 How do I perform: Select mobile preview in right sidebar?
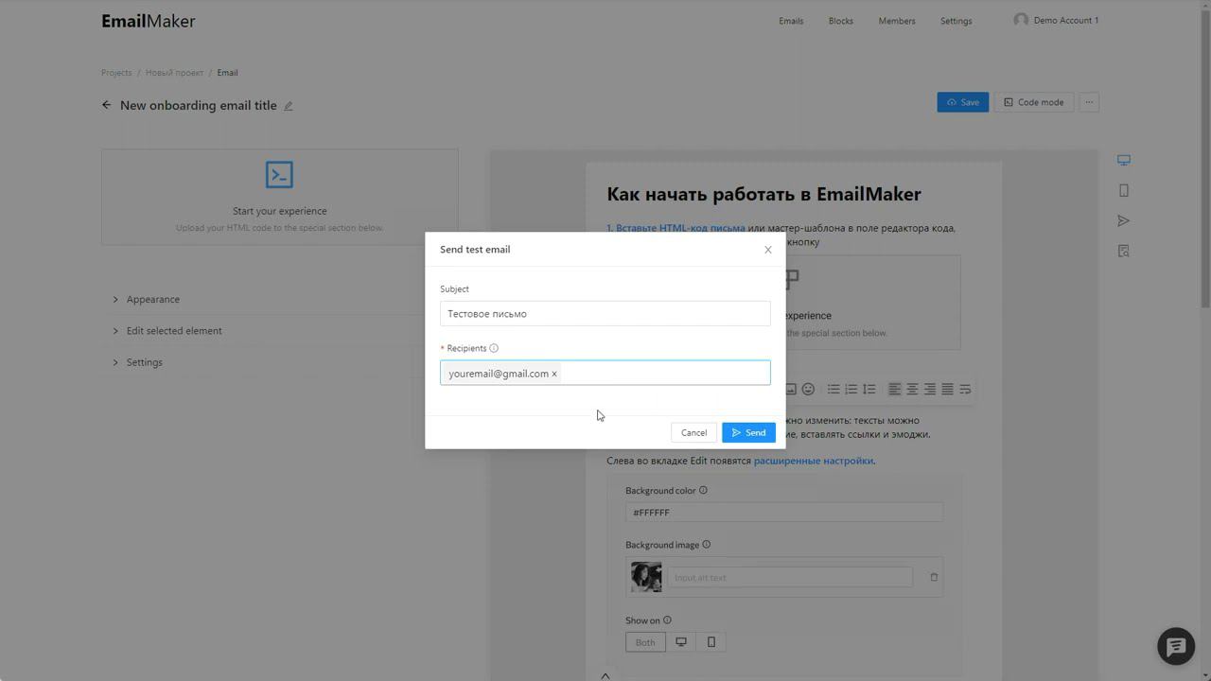coord(1124,190)
